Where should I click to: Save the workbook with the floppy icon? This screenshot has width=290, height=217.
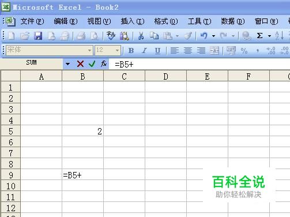click(38, 36)
